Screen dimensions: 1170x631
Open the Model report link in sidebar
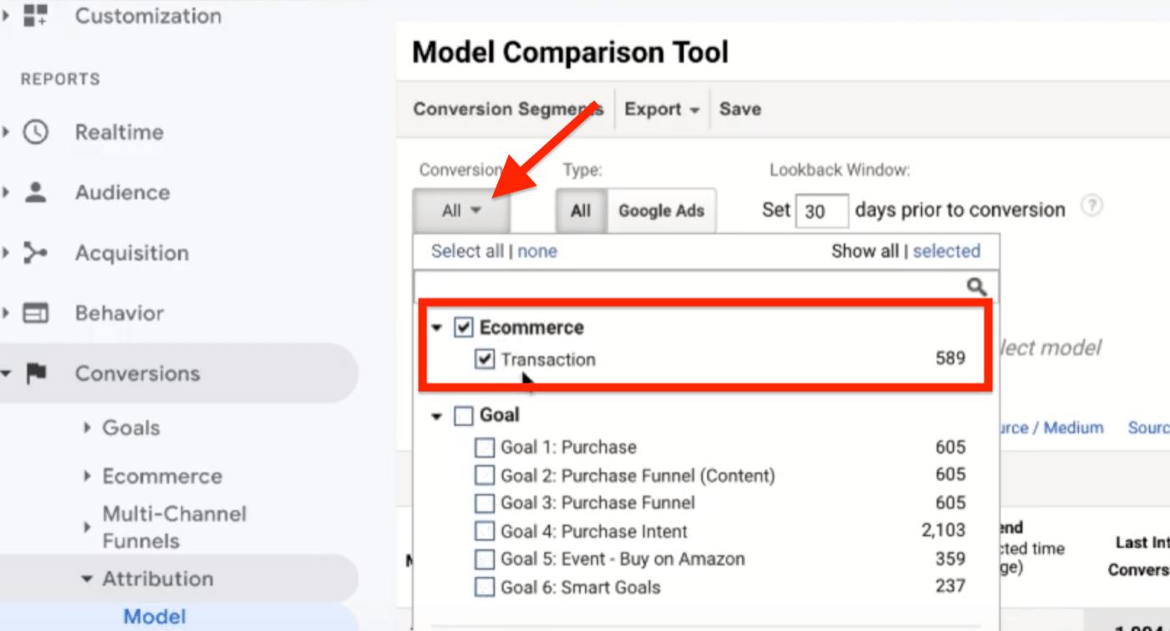(155, 616)
